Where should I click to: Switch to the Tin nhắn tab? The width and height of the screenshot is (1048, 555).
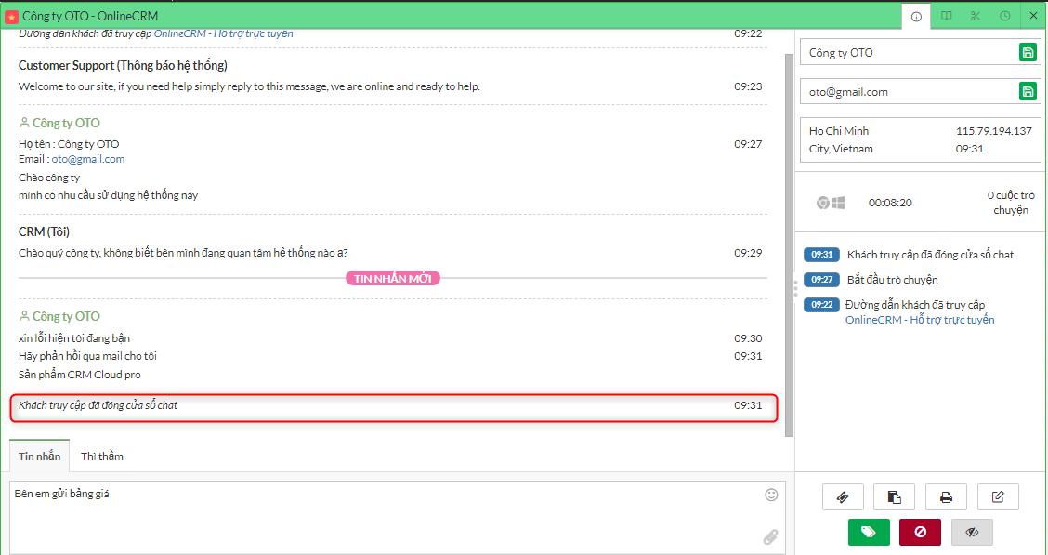[39, 456]
